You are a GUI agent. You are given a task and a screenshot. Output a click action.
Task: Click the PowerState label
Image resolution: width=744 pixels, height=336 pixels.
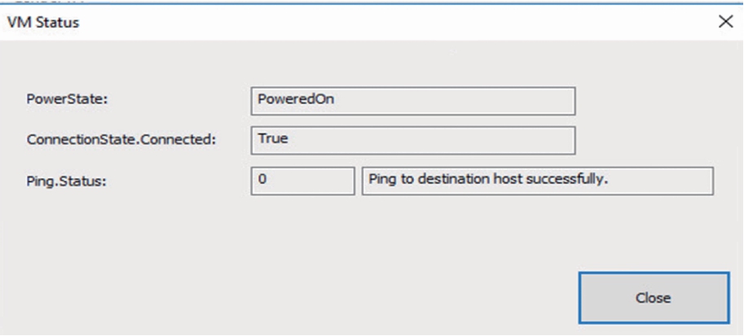[x=68, y=99]
